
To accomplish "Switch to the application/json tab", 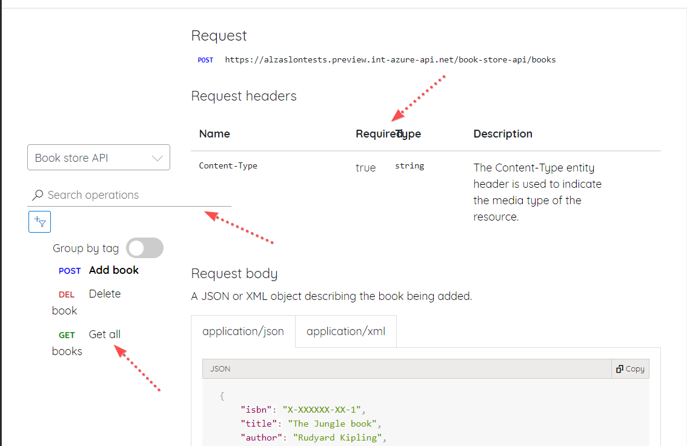I will 243,331.
